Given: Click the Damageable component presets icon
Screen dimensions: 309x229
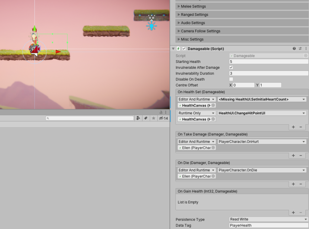Looking at the screenshot, I should point(300,48).
